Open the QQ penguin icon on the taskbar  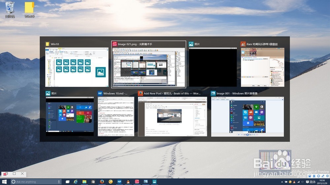pos(128,182)
